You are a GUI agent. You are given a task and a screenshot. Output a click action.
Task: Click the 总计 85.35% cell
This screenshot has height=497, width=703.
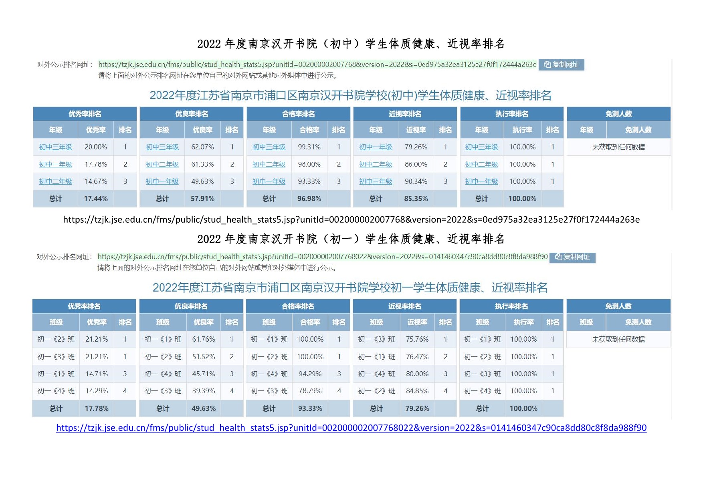click(x=416, y=199)
